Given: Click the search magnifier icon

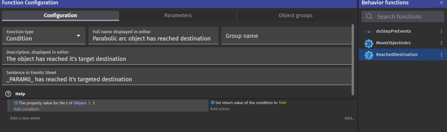Looking at the screenshot, I should pos(369,17).
